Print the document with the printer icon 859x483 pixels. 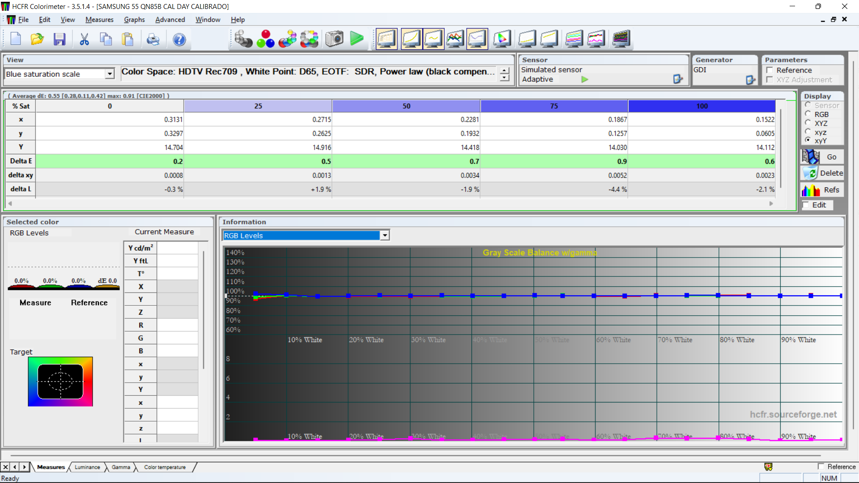(153, 39)
